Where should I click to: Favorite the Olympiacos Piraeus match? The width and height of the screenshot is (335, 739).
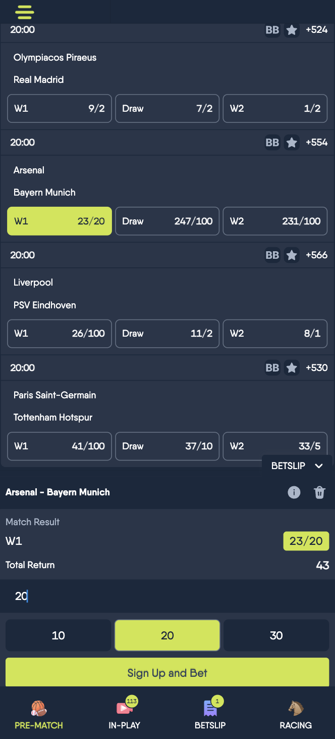(x=291, y=30)
